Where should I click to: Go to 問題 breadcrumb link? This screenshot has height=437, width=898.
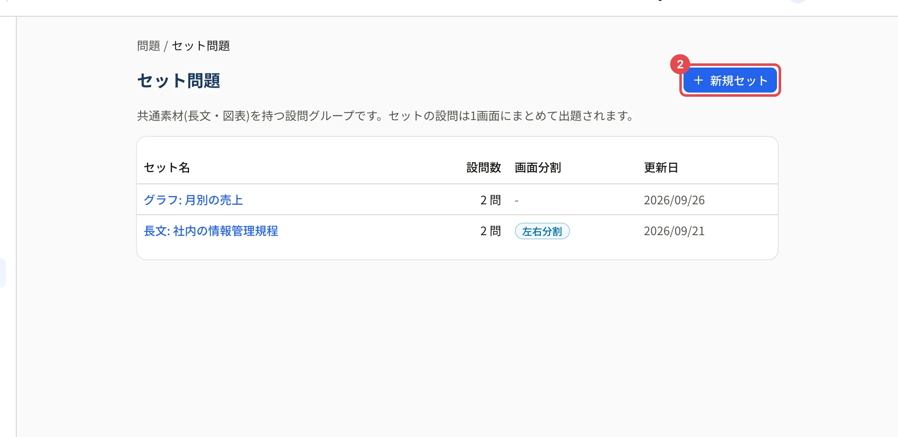tap(149, 46)
